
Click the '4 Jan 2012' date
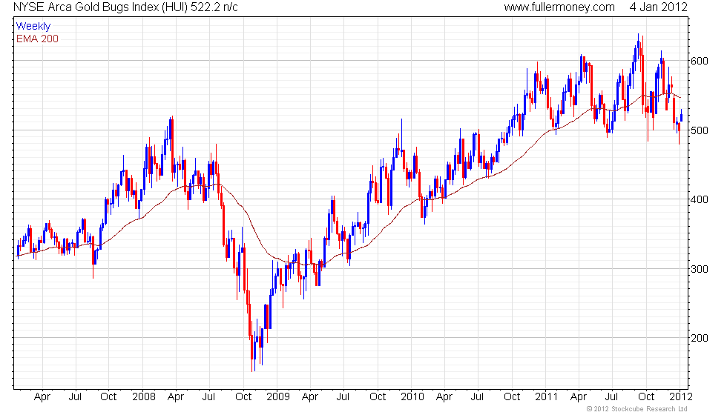(659, 7)
